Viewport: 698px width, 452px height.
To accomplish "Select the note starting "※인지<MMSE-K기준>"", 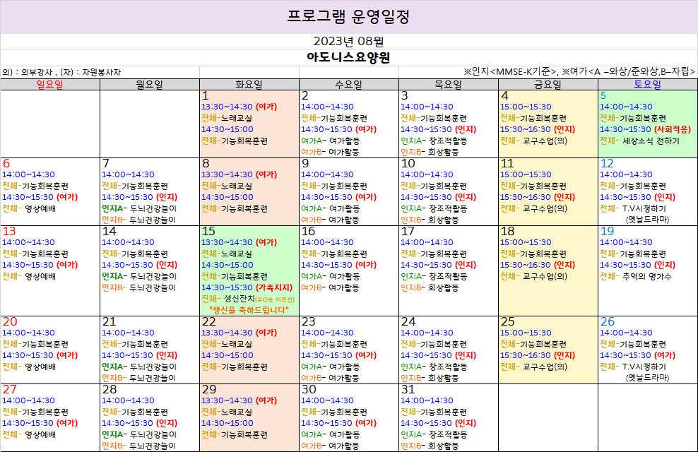I will (x=579, y=71).
